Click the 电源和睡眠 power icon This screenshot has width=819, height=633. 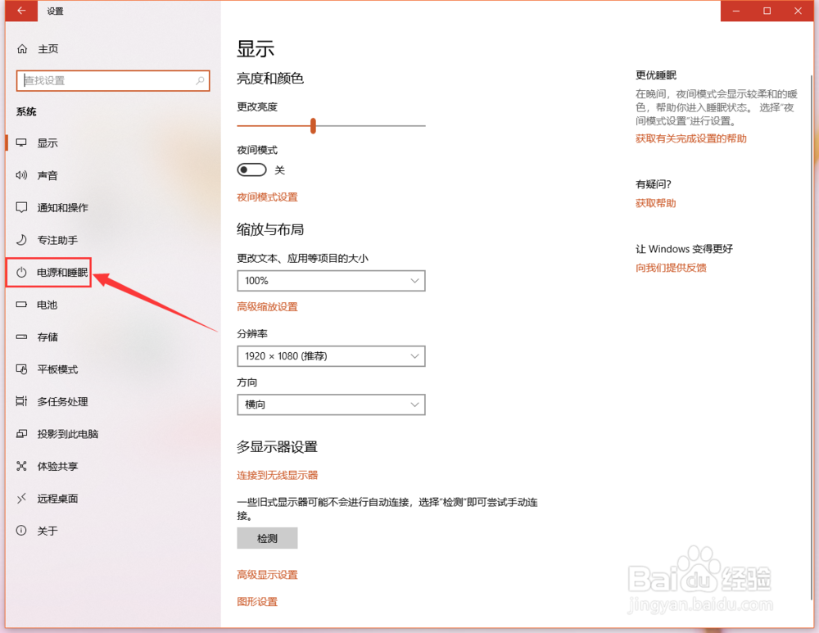click(x=21, y=272)
